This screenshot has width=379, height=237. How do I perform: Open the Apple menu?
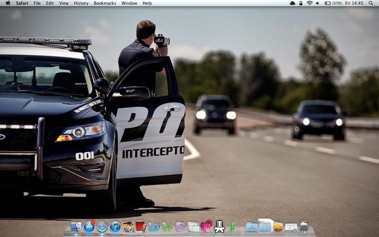pyautogui.click(x=8, y=3)
